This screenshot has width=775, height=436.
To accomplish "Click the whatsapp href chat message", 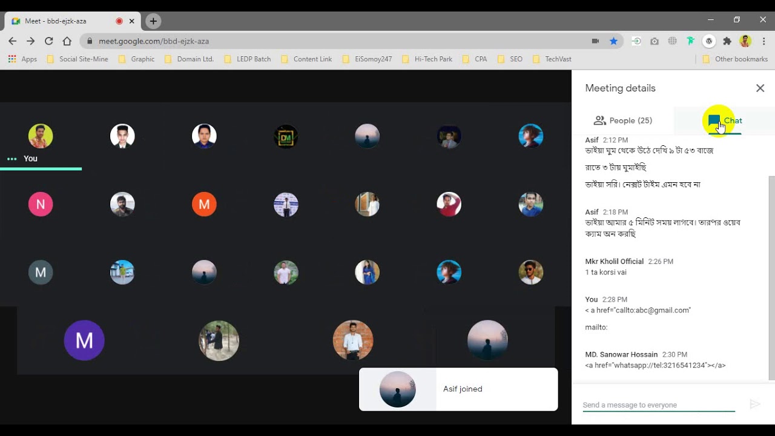I will (x=655, y=365).
